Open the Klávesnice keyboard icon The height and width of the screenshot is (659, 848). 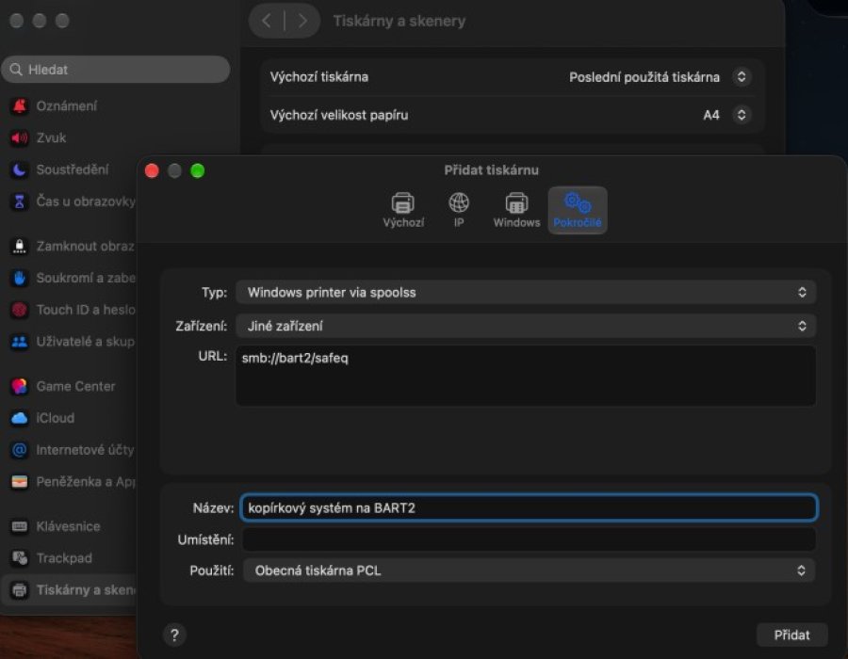click(x=20, y=526)
